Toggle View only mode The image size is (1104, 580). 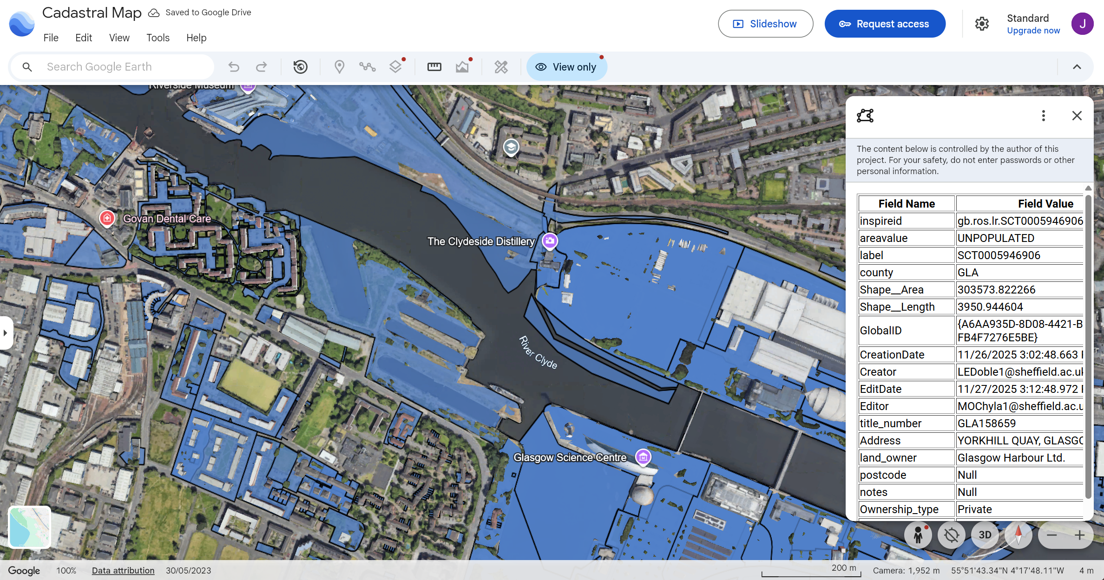click(x=566, y=66)
